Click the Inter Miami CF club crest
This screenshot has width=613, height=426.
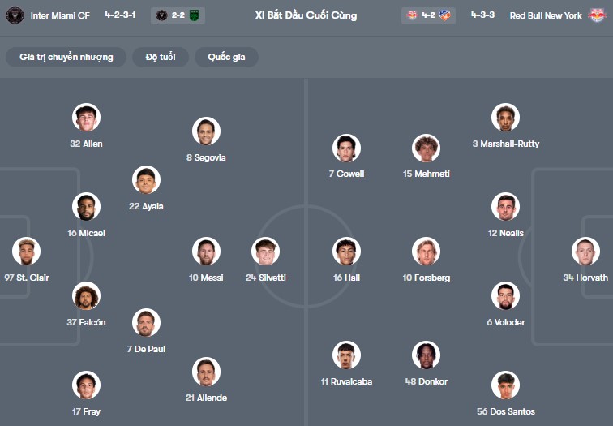point(15,15)
